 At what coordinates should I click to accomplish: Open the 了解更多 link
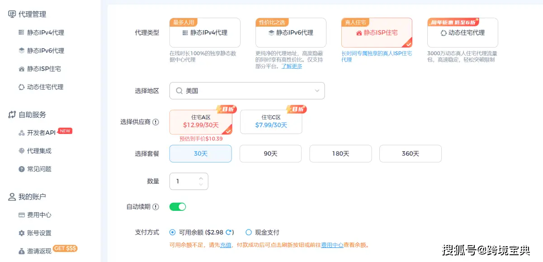click(x=292, y=66)
